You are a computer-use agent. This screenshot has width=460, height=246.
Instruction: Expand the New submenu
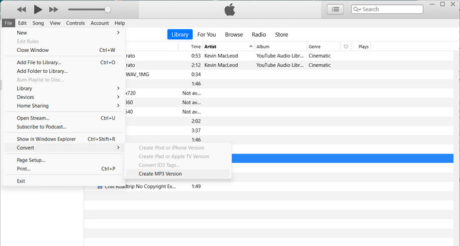pos(63,33)
